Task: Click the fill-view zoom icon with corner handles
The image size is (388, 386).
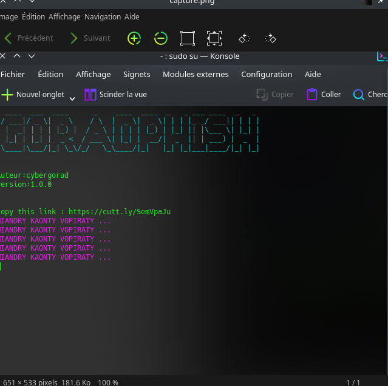Action: coord(214,38)
